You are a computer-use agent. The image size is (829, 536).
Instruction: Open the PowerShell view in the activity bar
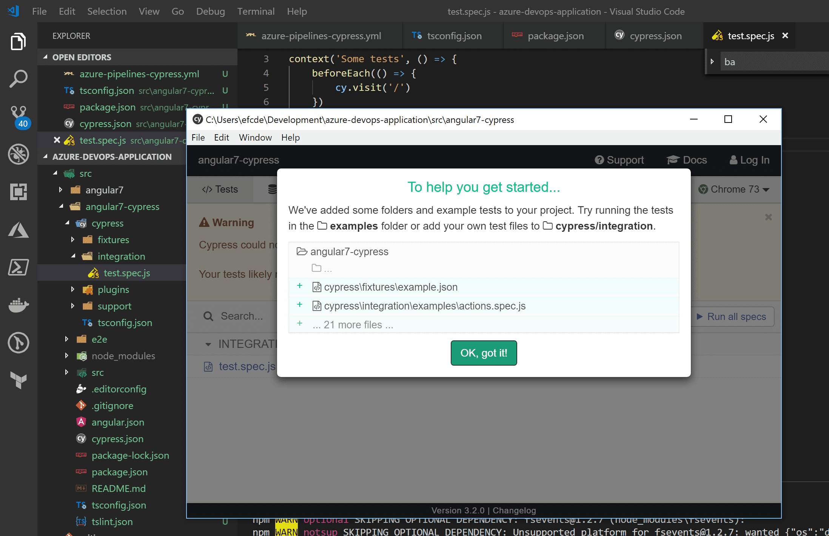click(18, 268)
